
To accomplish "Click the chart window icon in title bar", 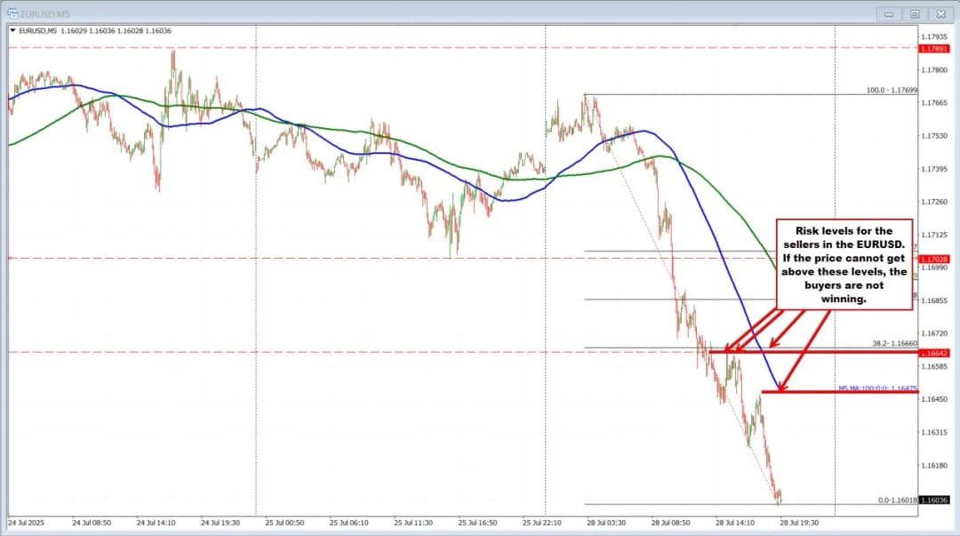I will (x=10, y=13).
